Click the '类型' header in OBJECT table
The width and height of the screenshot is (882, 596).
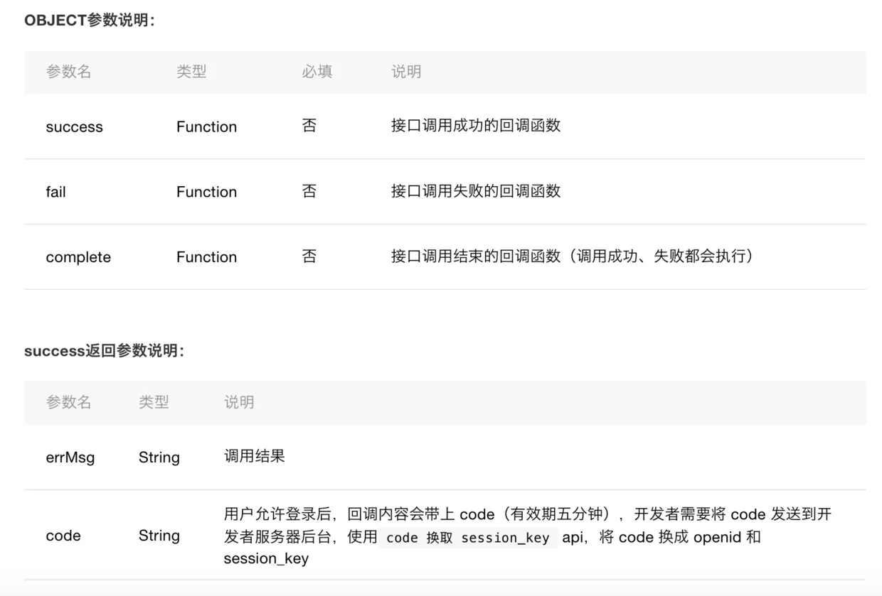click(x=191, y=72)
